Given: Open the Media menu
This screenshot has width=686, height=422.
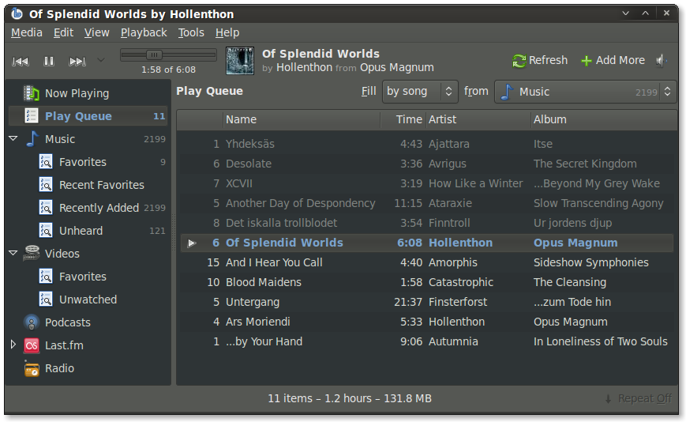Looking at the screenshot, I should pos(27,33).
